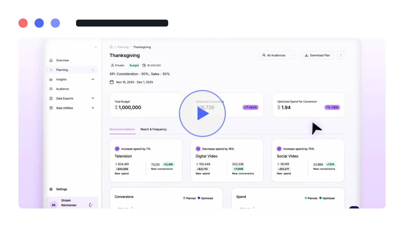Image resolution: width=405 pixels, height=227 pixels.
Task: Click the Overview home icon
Action: pos(51,60)
